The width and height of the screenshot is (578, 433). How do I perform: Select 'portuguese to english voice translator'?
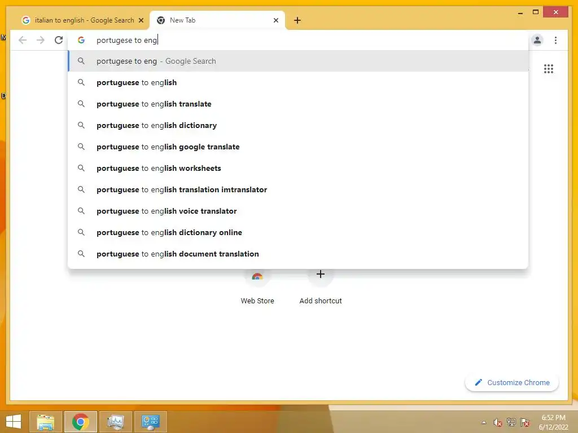pyautogui.click(x=298, y=211)
